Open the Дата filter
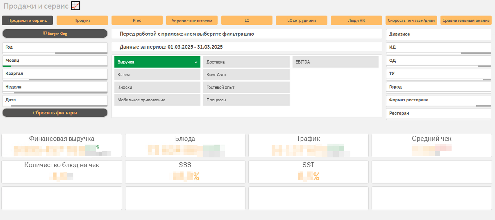This screenshot has height=220, width=495. [55, 101]
